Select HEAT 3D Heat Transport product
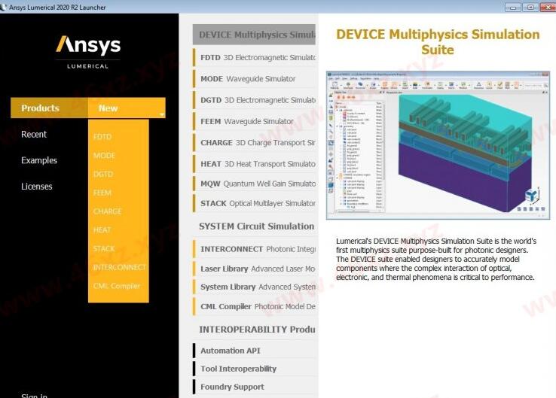The width and height of the screenshot is (556, 398). coord(254,164)
